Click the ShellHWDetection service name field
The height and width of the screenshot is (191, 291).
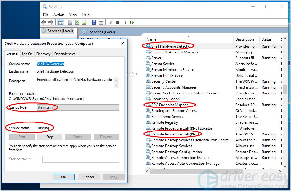[x=50, y=64]
